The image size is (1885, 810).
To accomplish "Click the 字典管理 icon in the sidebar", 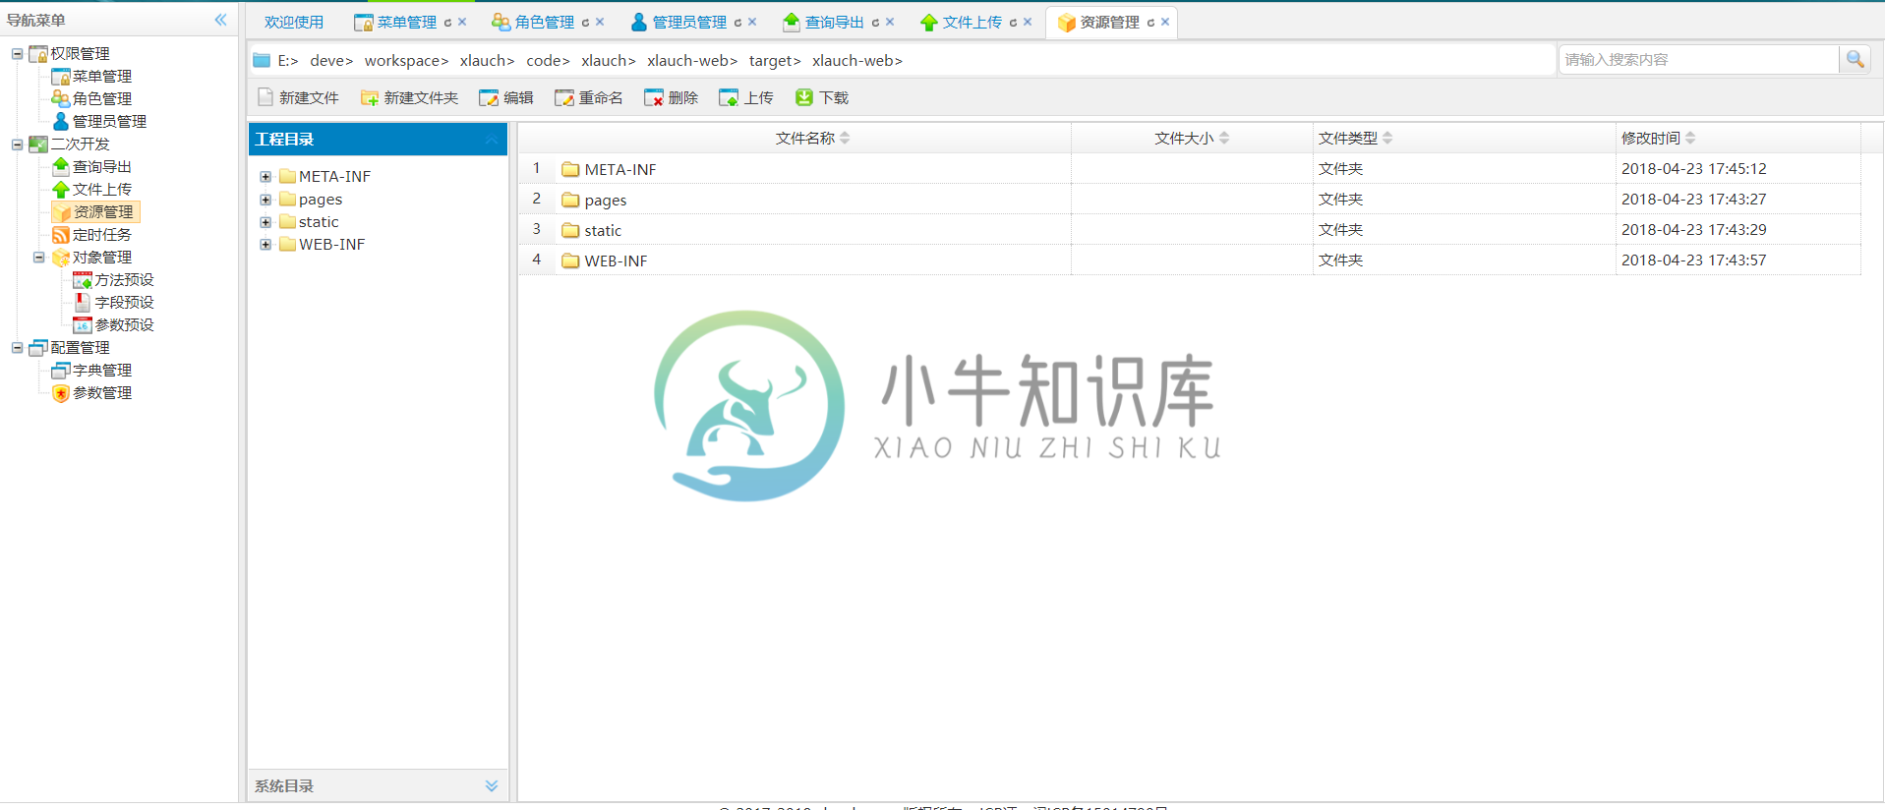I will pos(61,370).
